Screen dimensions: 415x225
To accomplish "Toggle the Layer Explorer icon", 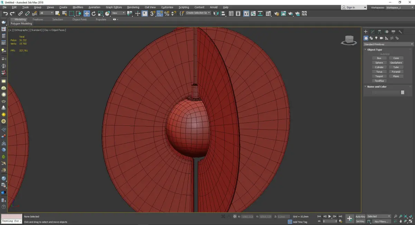I will point(238,13).
